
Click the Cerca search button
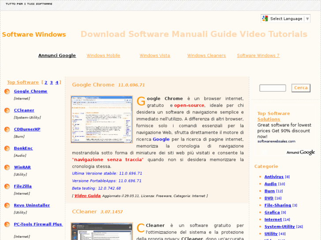[301, 88]
